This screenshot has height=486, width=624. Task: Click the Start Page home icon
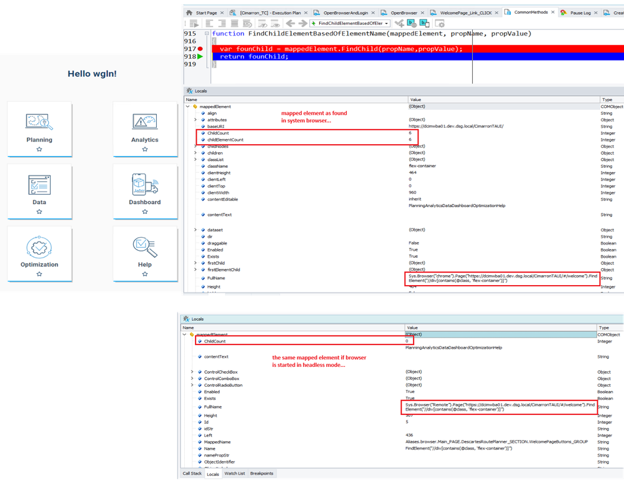[189, 12]
